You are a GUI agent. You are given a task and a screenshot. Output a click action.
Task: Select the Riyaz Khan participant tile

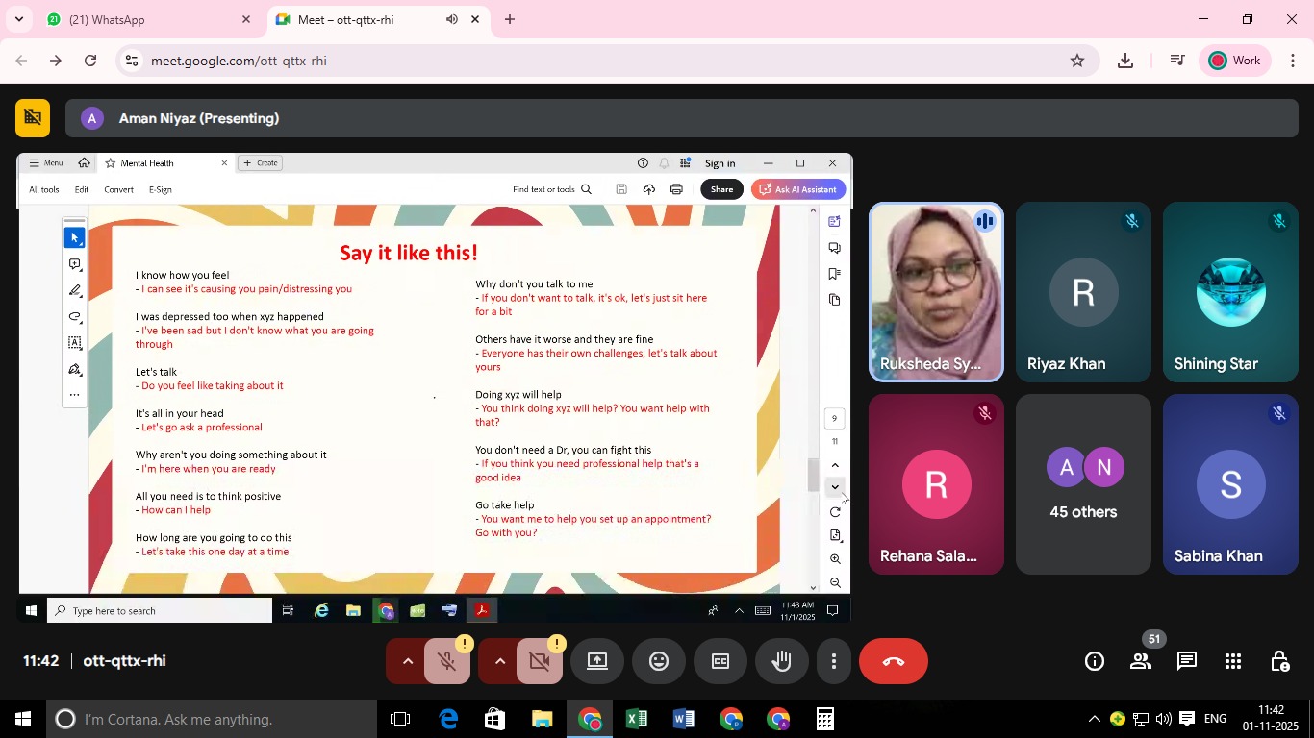point(1083,292)
